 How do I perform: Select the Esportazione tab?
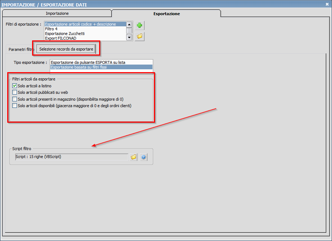coord(167,14)
